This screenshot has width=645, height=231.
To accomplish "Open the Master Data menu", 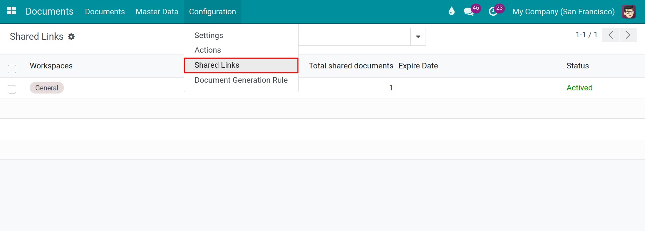I will click(x=157, y=12).
